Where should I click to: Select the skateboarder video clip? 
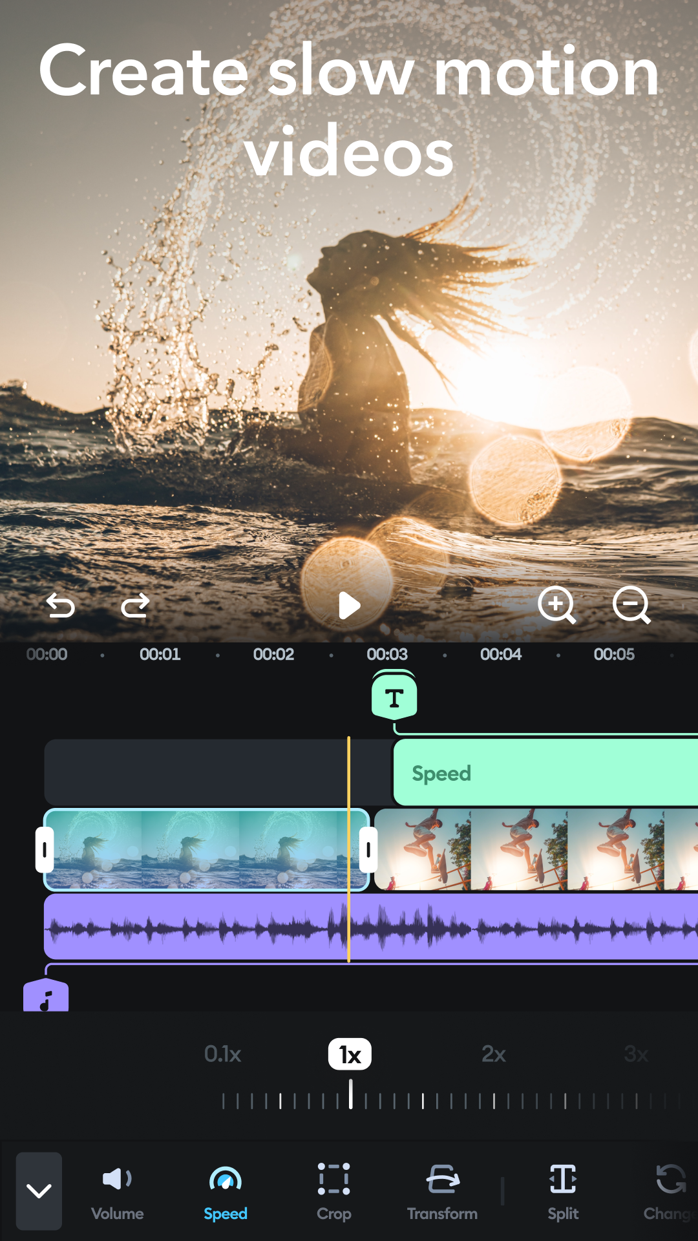click(536, 850)
